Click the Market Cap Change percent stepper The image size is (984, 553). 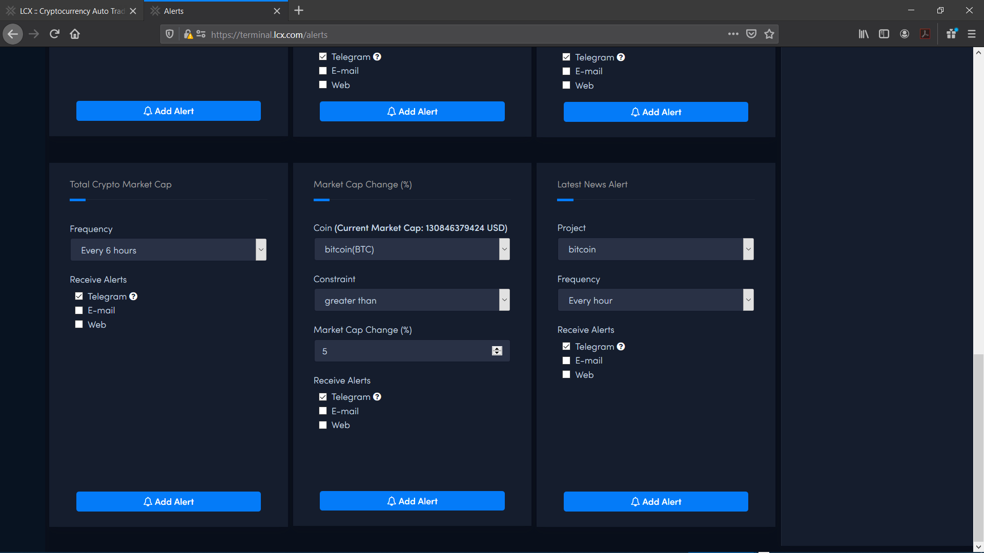(x=497, y=351)
